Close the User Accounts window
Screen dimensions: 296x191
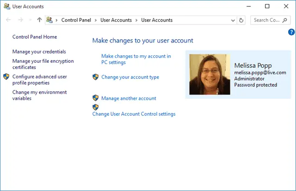[x=286, y=6]
